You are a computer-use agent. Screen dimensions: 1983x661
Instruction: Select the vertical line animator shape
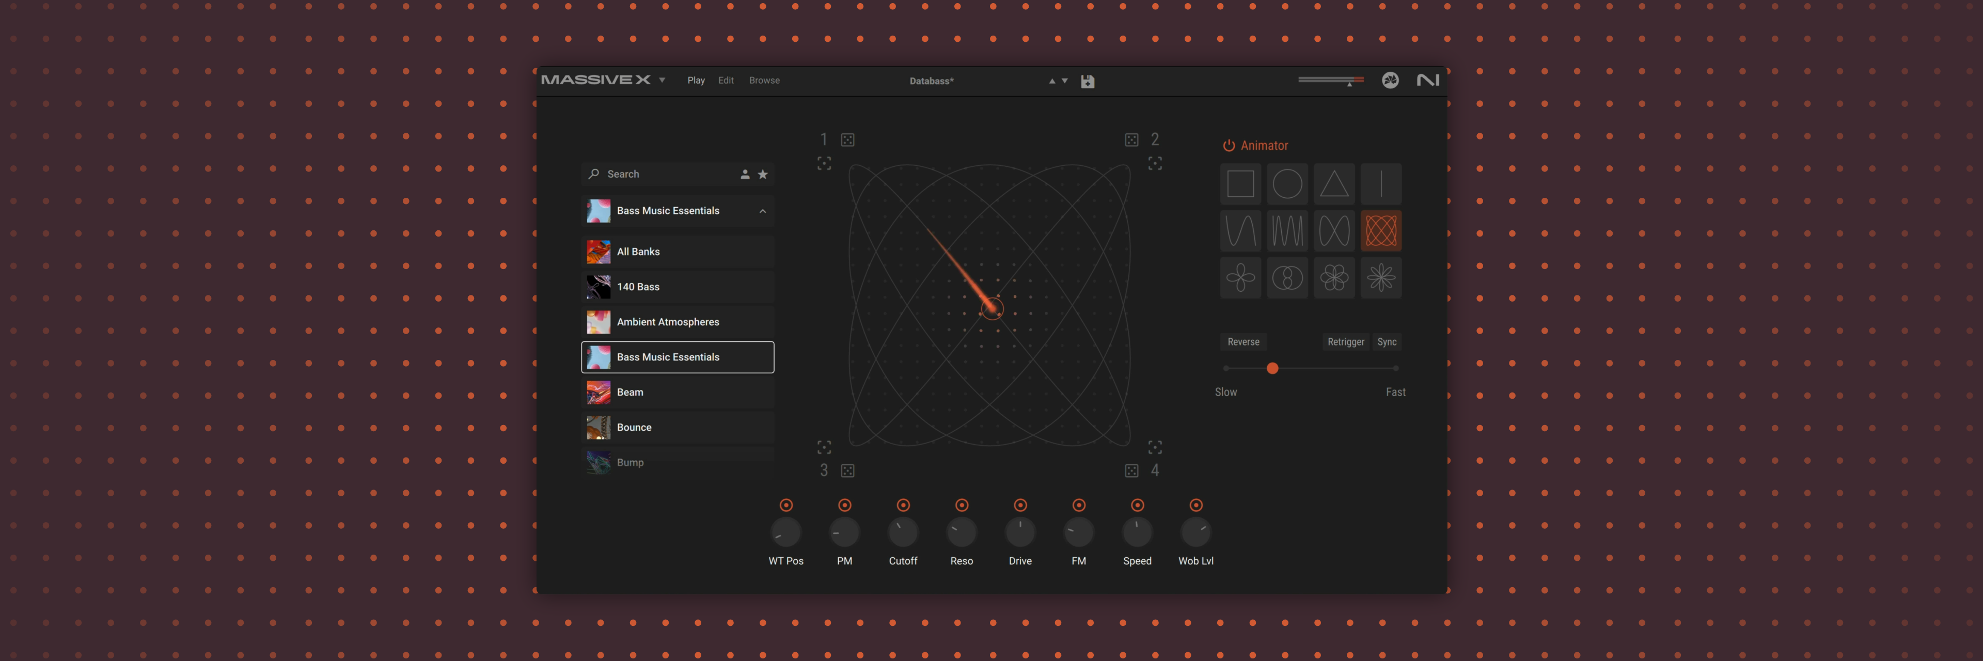tap(1381, 184)
